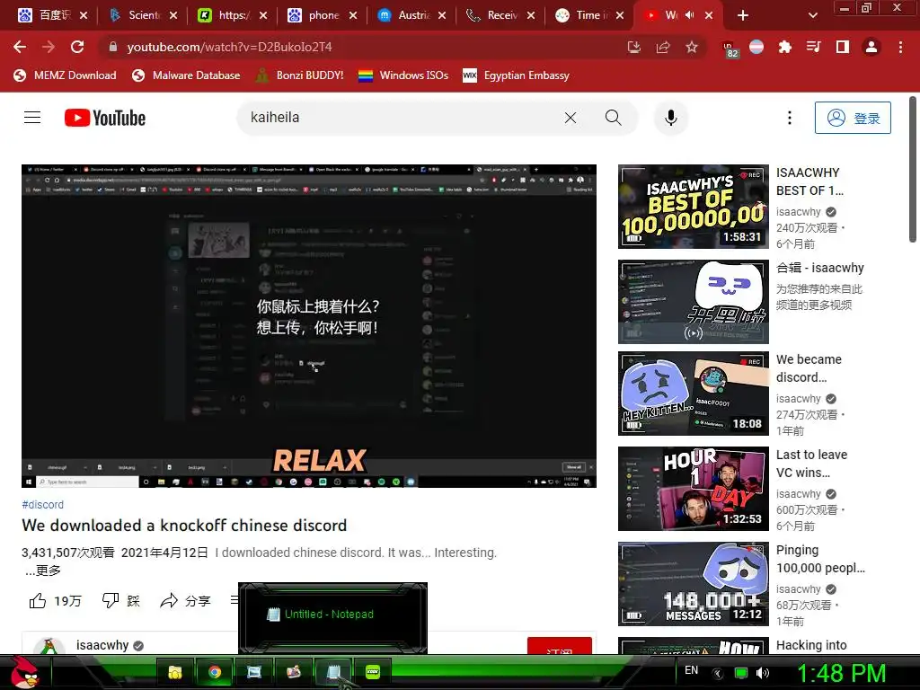This screenshot has height=690, width=920.
Task: Open the isaacwhy channel name
Action: (102, 645)
